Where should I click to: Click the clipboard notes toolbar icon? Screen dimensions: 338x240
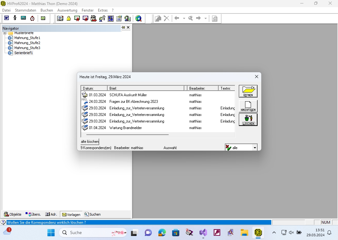click(119, 18)
